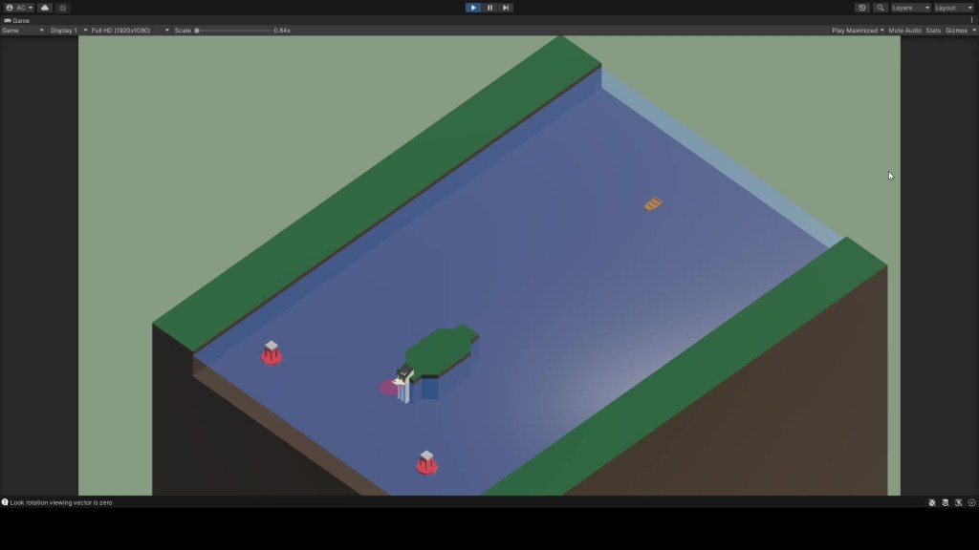Open the Game panel three-dot menu
This screenshot has width=979, height=550.
[971, 20]
